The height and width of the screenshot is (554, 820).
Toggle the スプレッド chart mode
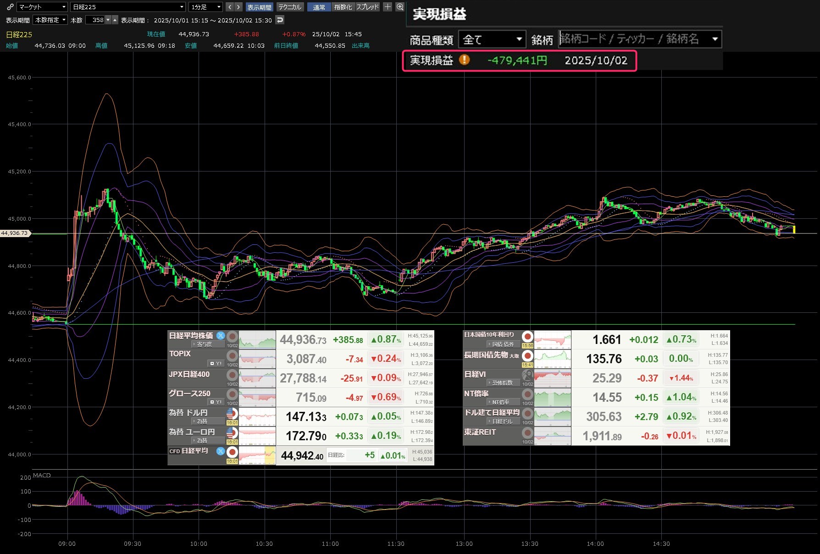click(x=368, y=7)
